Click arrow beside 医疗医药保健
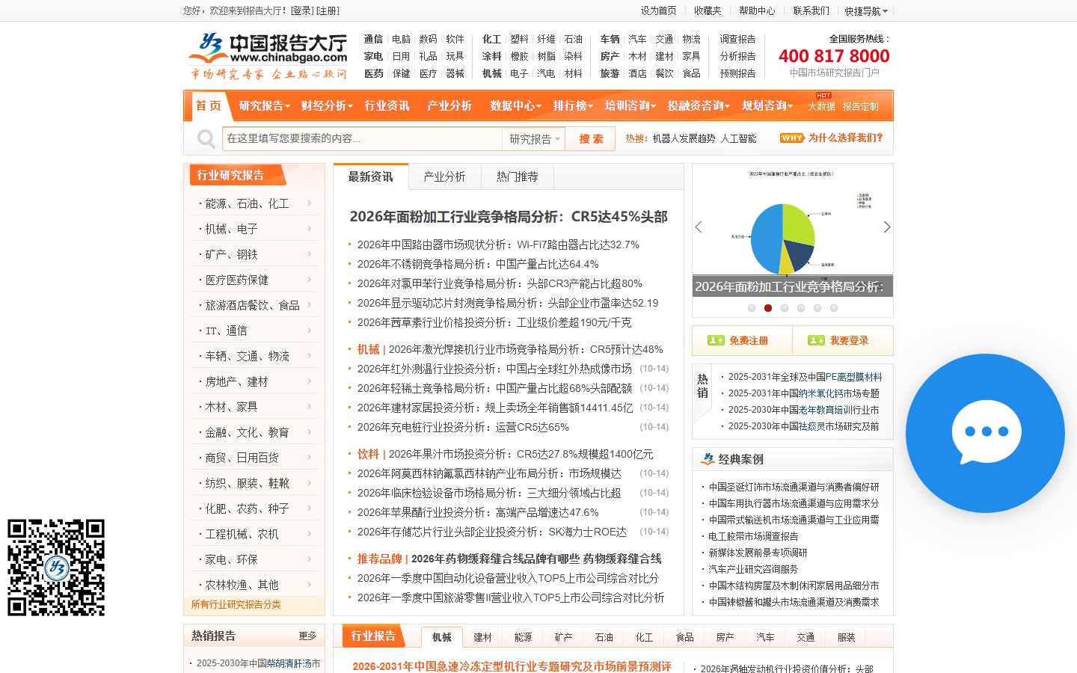The image size is (1077, 673). [309, 280]
